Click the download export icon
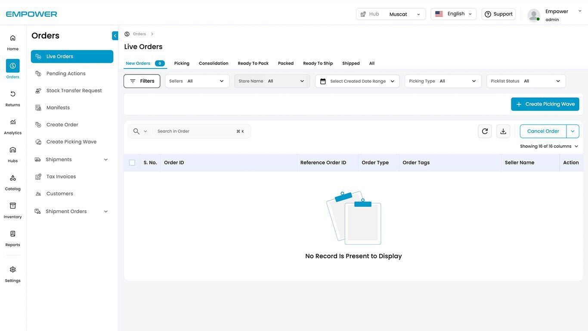 [x=503, y=131]
